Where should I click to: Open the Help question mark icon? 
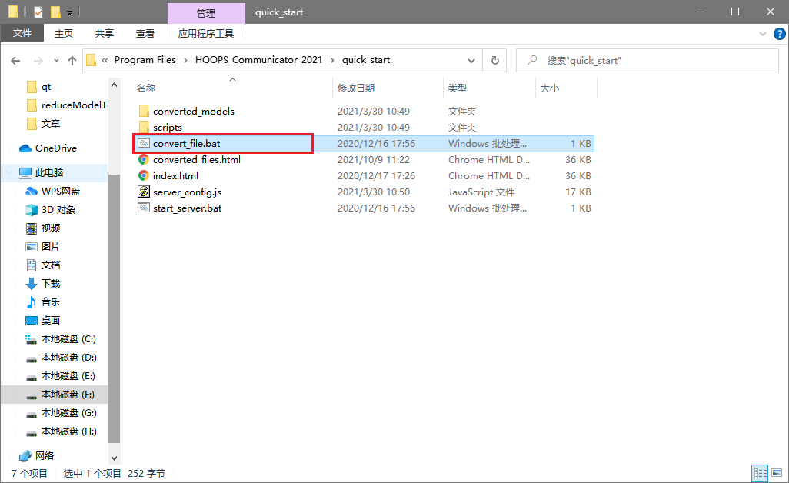point(780,34)
